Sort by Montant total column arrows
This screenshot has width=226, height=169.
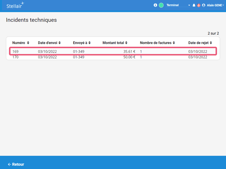126,43
